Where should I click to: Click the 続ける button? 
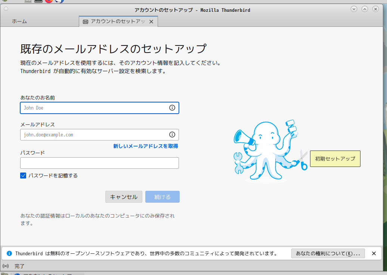pyautogui.click(x=162, y=197)
